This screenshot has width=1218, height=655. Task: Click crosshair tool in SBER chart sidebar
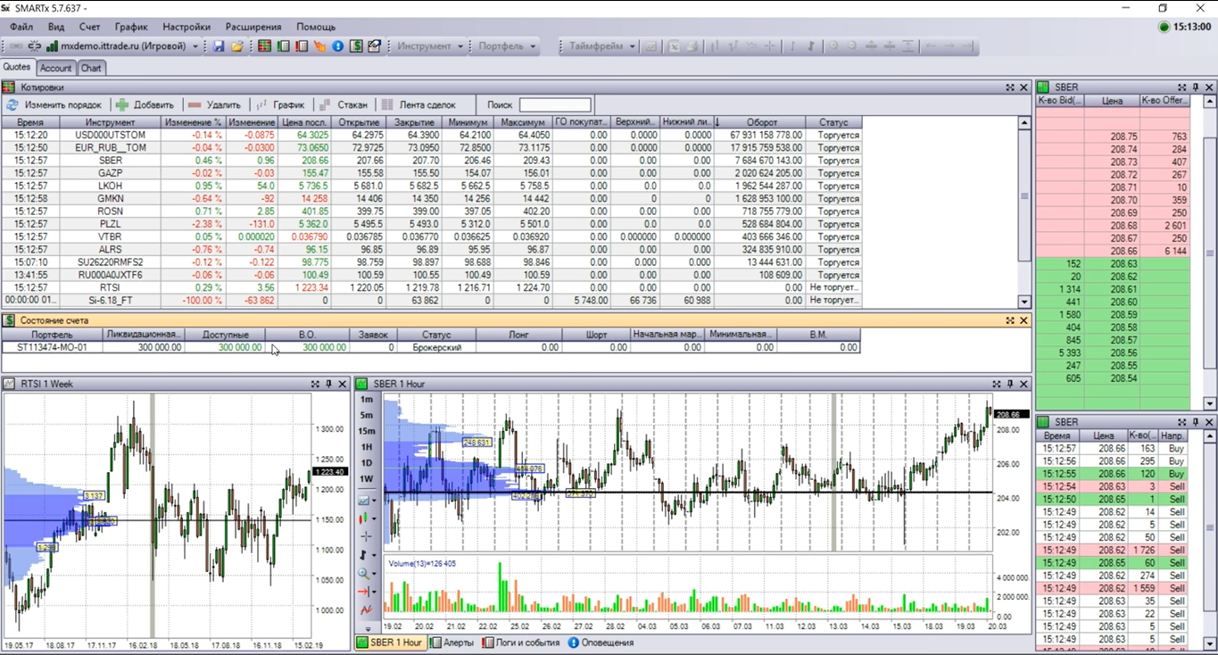click(x=366, y=536)
